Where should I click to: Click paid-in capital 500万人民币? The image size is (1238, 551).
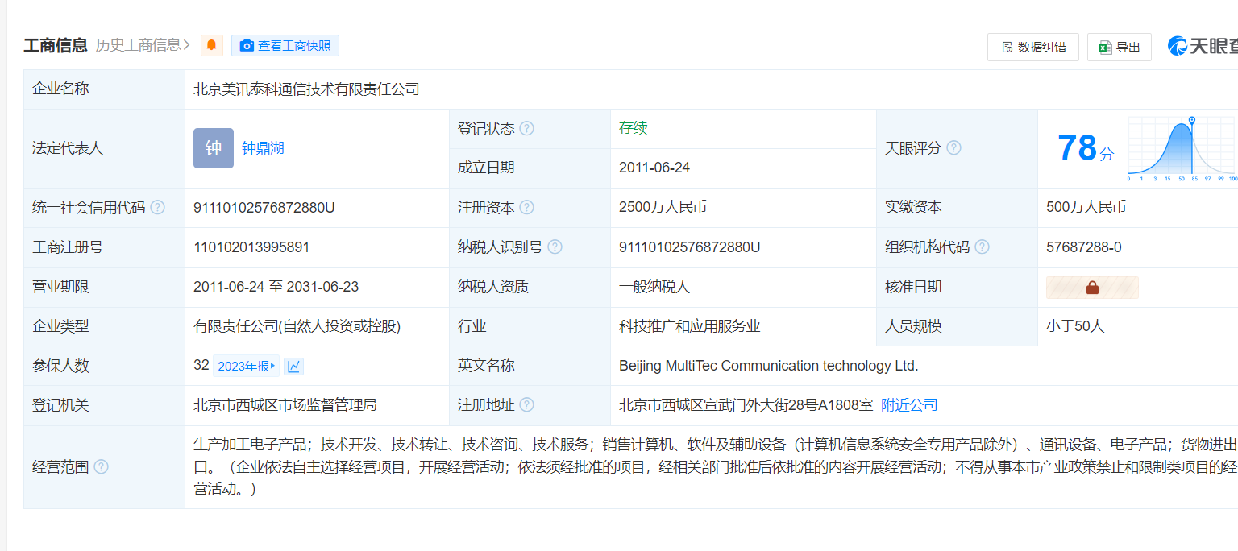coord(1086,208)
